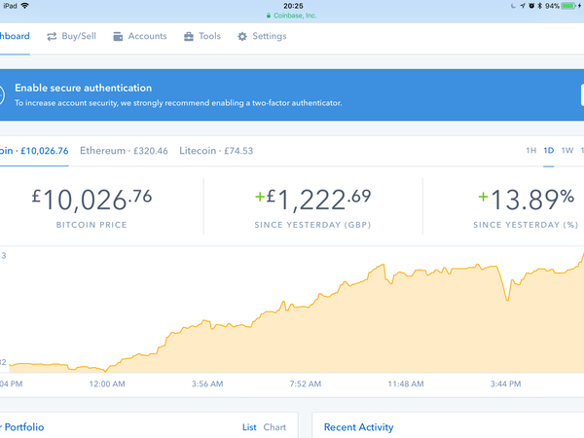This screenshot has height=438, width=584.
Task: Tap the battery status icon
Action: click(x=569, y=6)
